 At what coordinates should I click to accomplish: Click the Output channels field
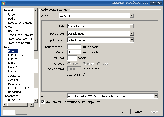pos(74,52)
